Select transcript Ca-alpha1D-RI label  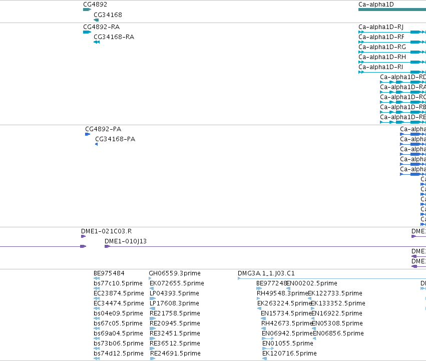[x=380, y=67]
